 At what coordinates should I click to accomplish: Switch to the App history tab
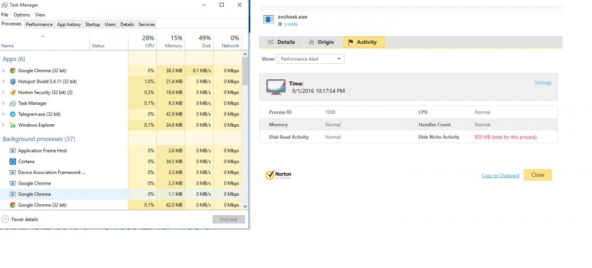69,24
